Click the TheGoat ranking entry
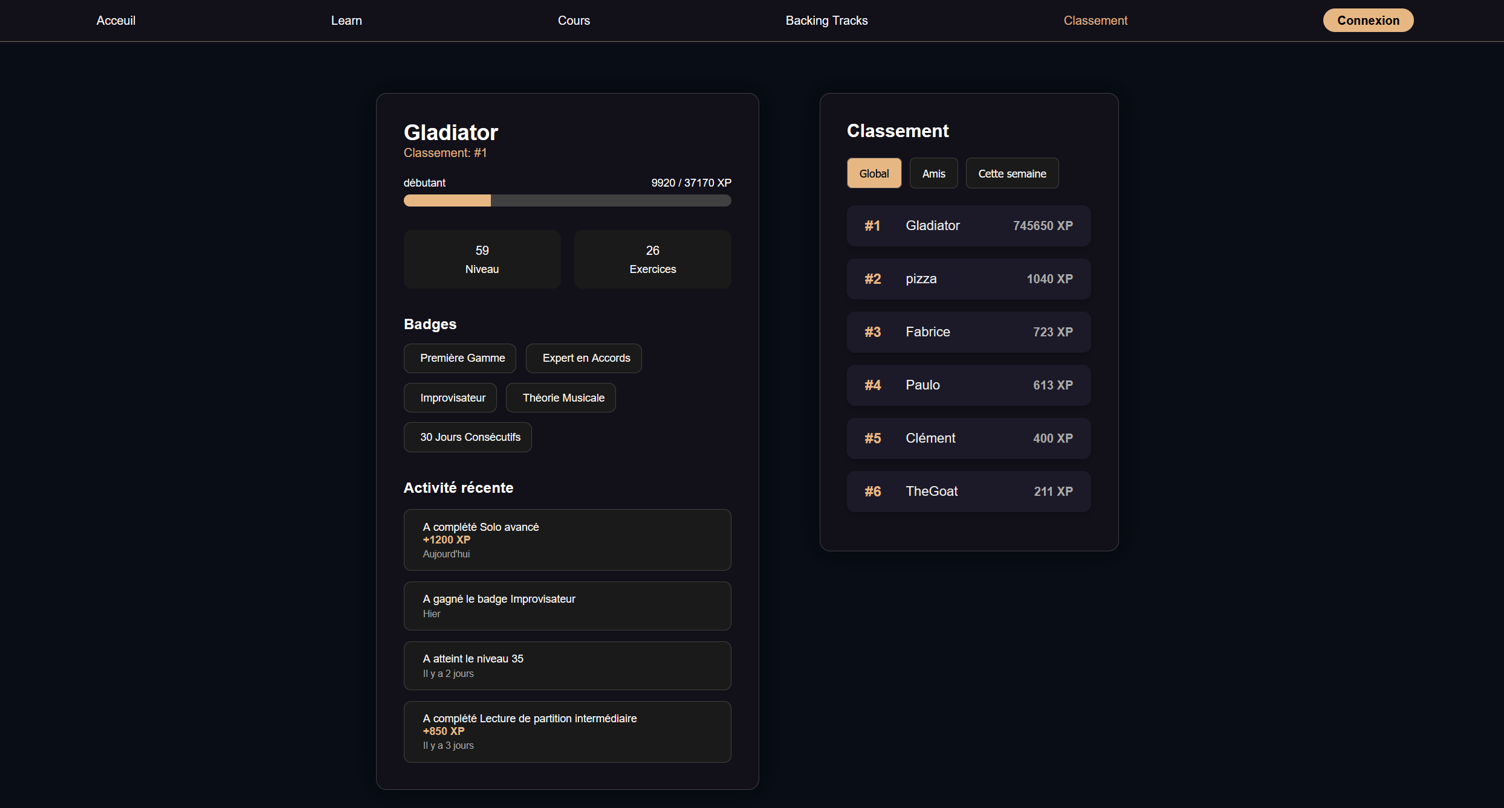Image resolution: width=1504 pixels, height=808 pixels. (x=968, y=492)
